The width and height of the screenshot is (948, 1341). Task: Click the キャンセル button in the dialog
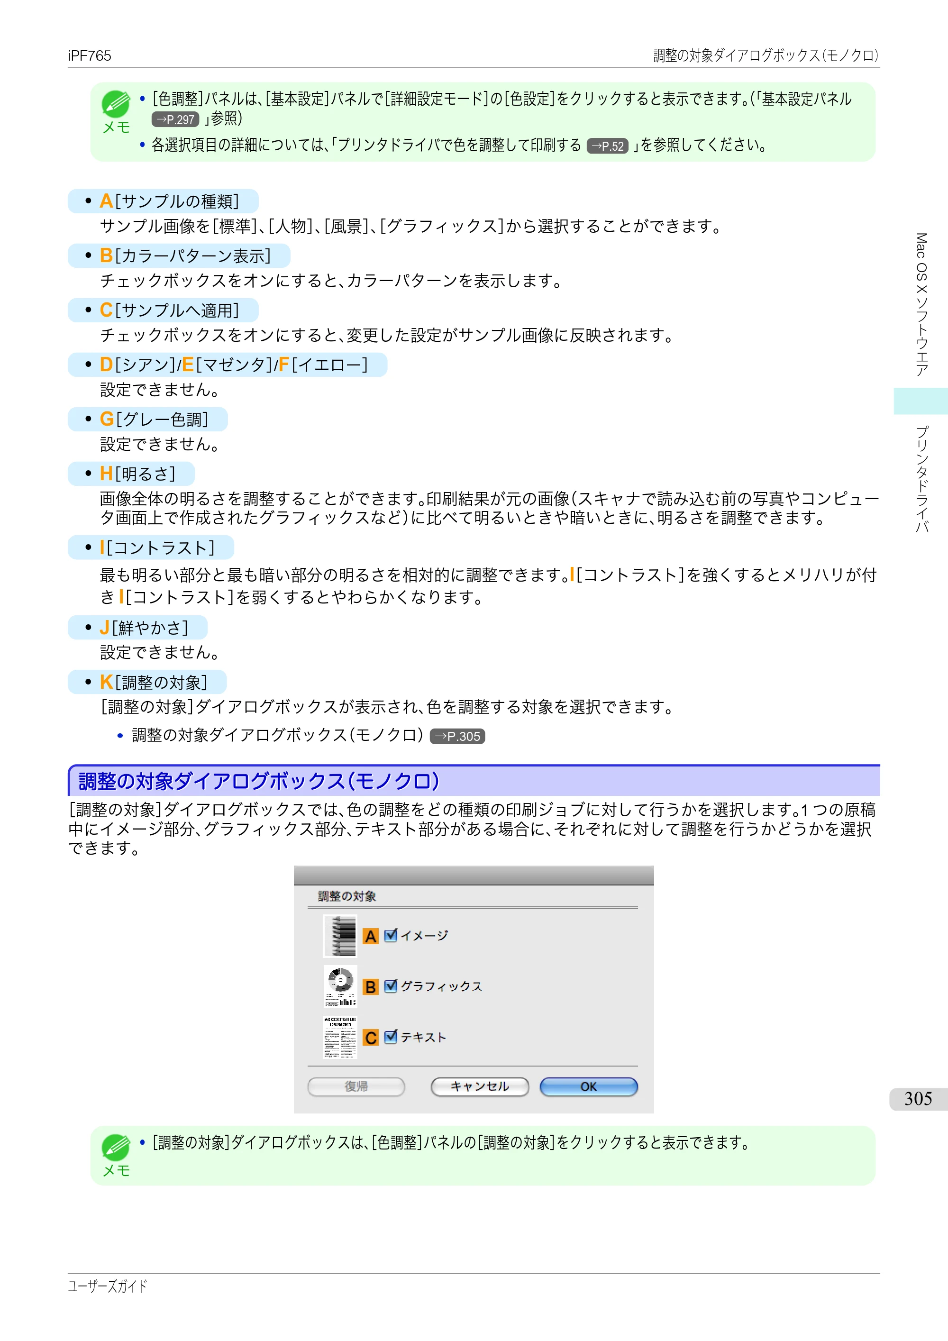480,1086
